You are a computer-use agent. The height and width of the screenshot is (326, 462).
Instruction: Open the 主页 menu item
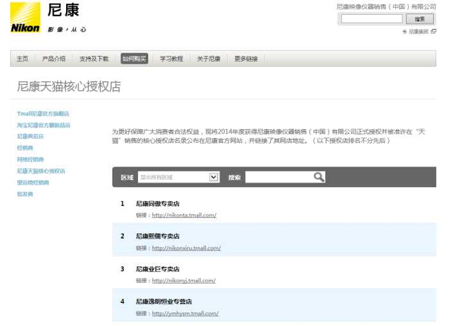[x=22, y=59]
